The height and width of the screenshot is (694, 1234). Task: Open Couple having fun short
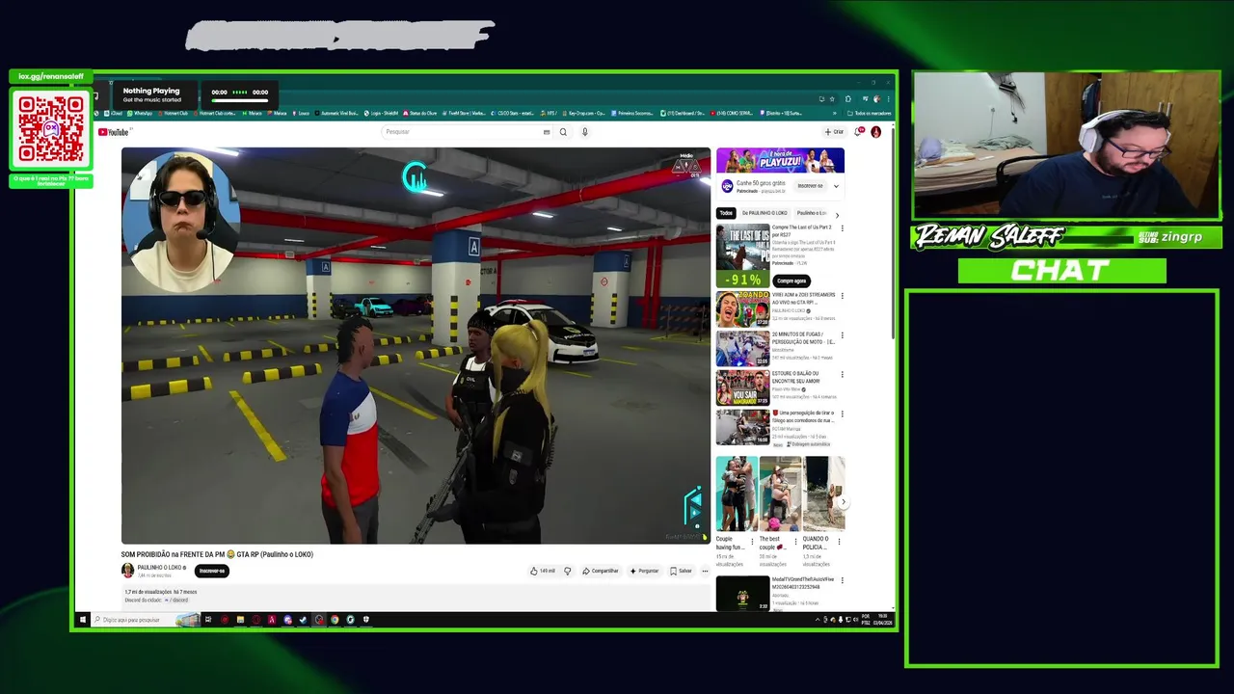tap(736, 494)
